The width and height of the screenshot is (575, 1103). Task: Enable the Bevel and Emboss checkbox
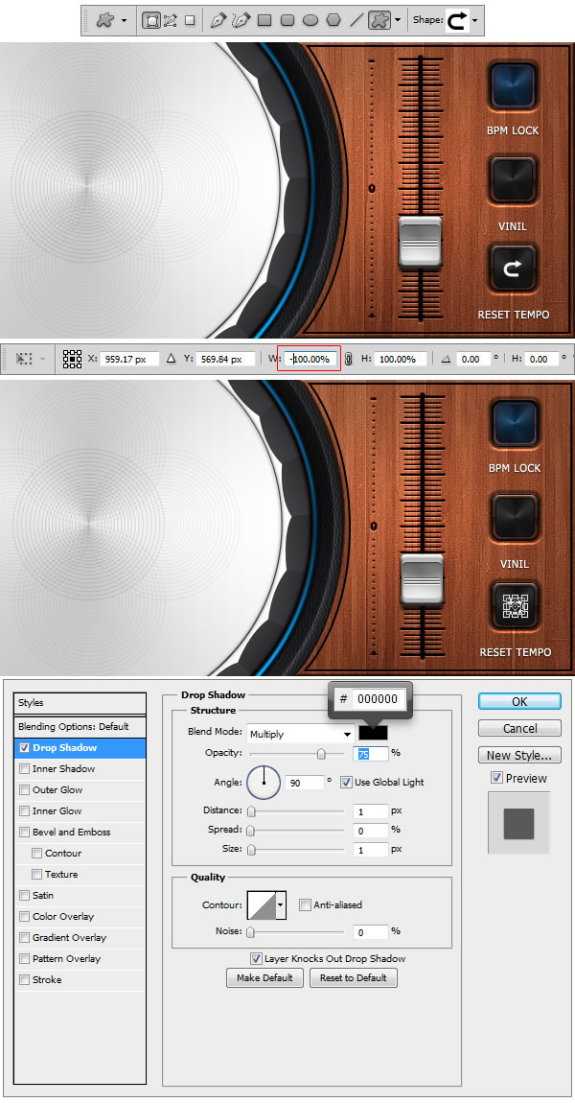[25, 833]
